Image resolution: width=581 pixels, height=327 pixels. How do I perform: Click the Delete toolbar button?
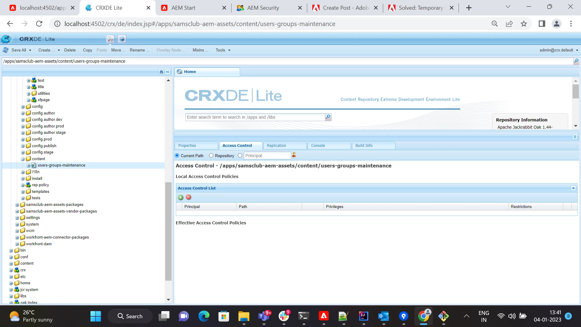[x=70, y=50]
